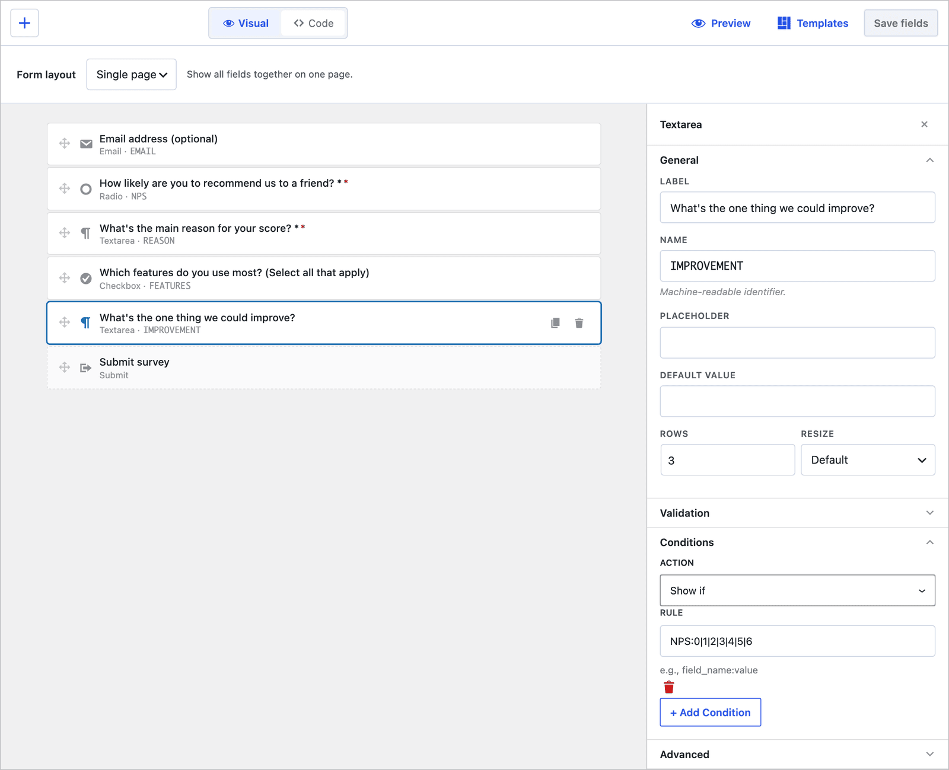Select the Email address (optional) field

click(x=324, y=144)
